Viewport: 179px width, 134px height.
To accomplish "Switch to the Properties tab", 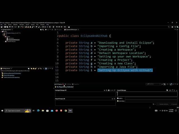I will tap(75, 84).
